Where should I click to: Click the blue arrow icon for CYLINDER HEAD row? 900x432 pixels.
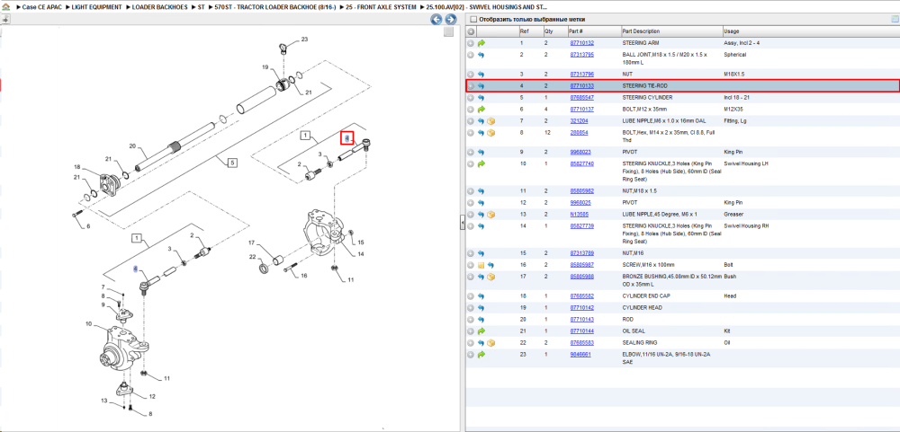[x=481, y=308]
